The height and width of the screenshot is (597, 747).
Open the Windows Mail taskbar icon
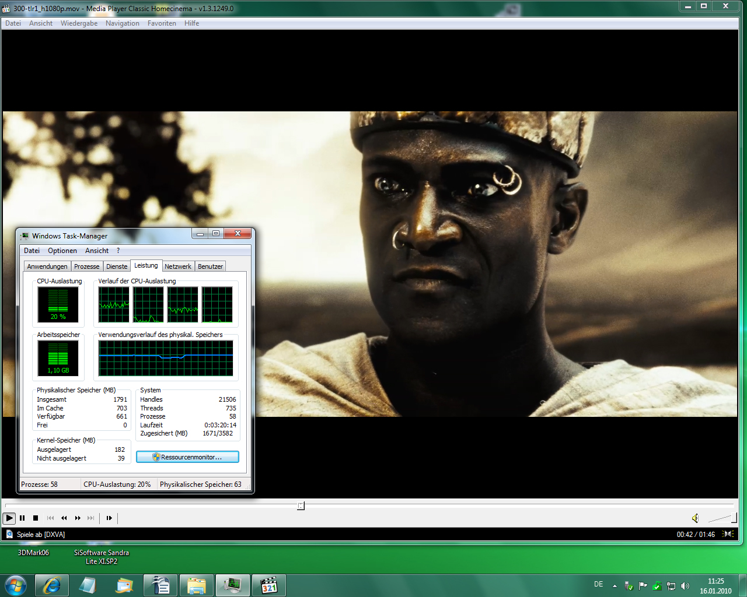coord(124,585)
